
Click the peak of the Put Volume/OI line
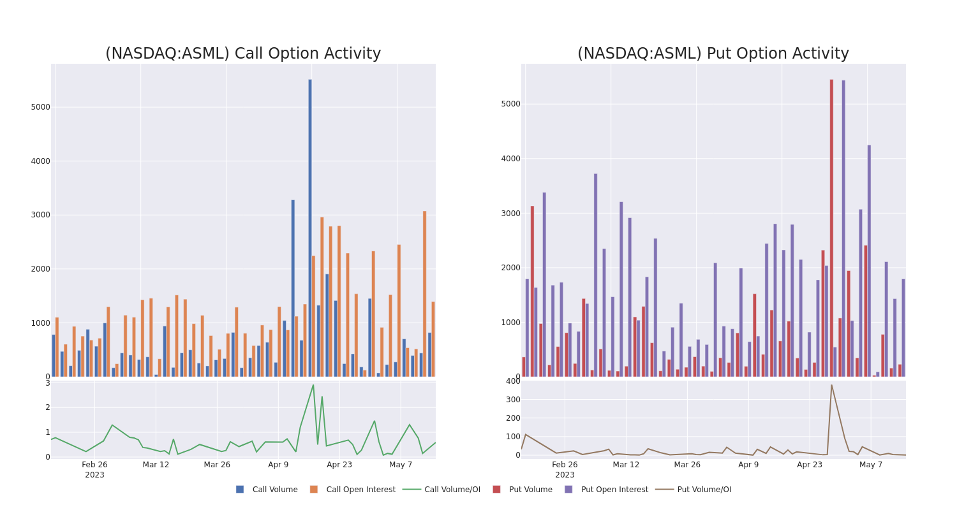pyautogui.click(x=831, y=384)
